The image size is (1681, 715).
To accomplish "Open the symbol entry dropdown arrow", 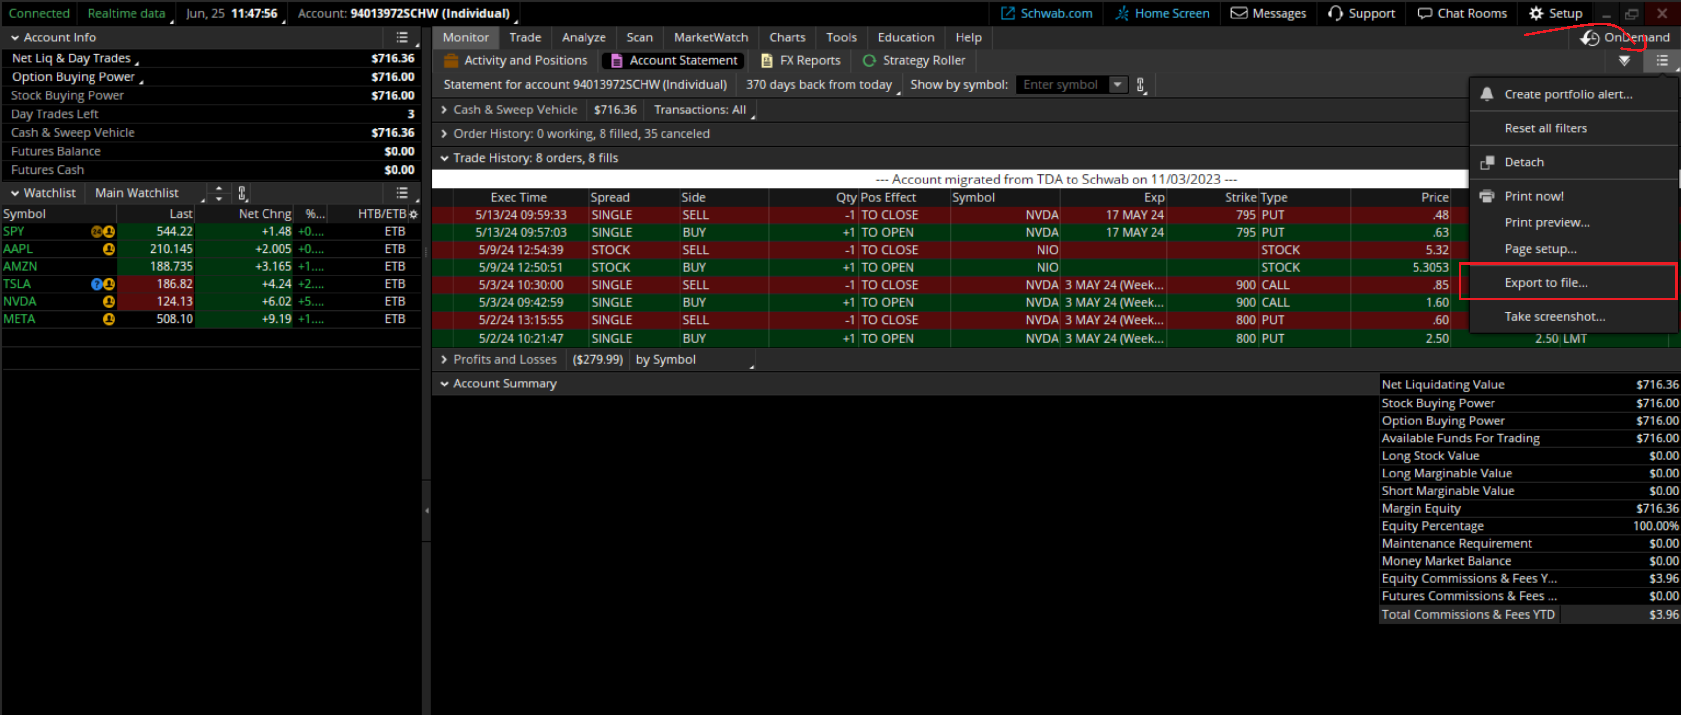I will (x=1117, y=85).
